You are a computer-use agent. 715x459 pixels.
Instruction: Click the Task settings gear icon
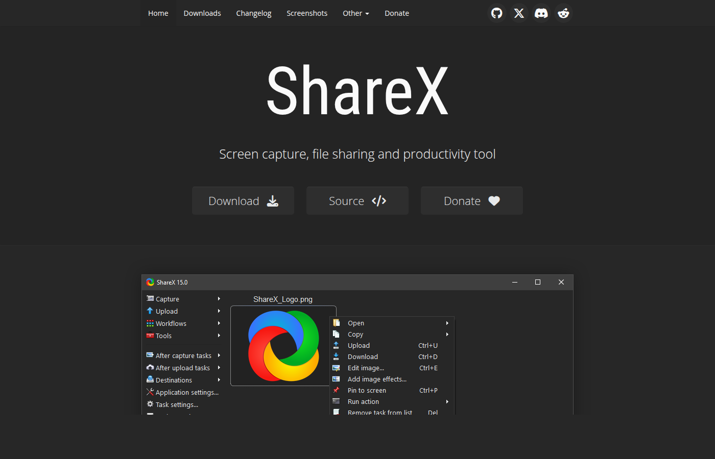click(x=150, y=404)
